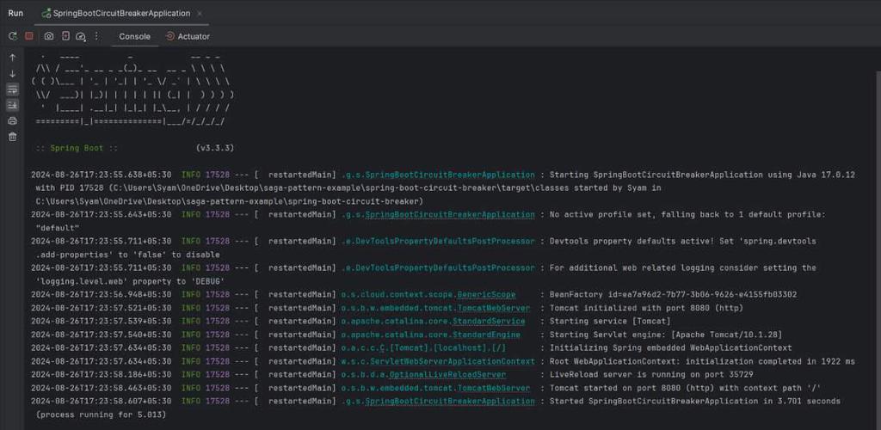Close the SpringBootCircuitBreakerApplication run tab
The height and width of the screenshot is (430, 881).
[200, 14]
